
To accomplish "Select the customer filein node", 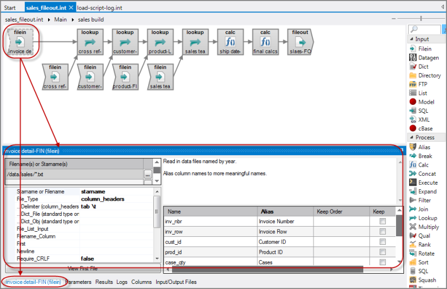I will (90, 77).
